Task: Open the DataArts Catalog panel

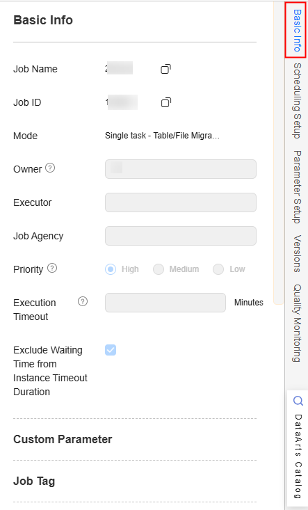Action: click(298, 456)
